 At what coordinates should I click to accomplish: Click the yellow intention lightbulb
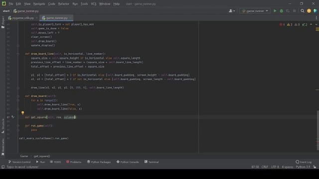point(22,113)
